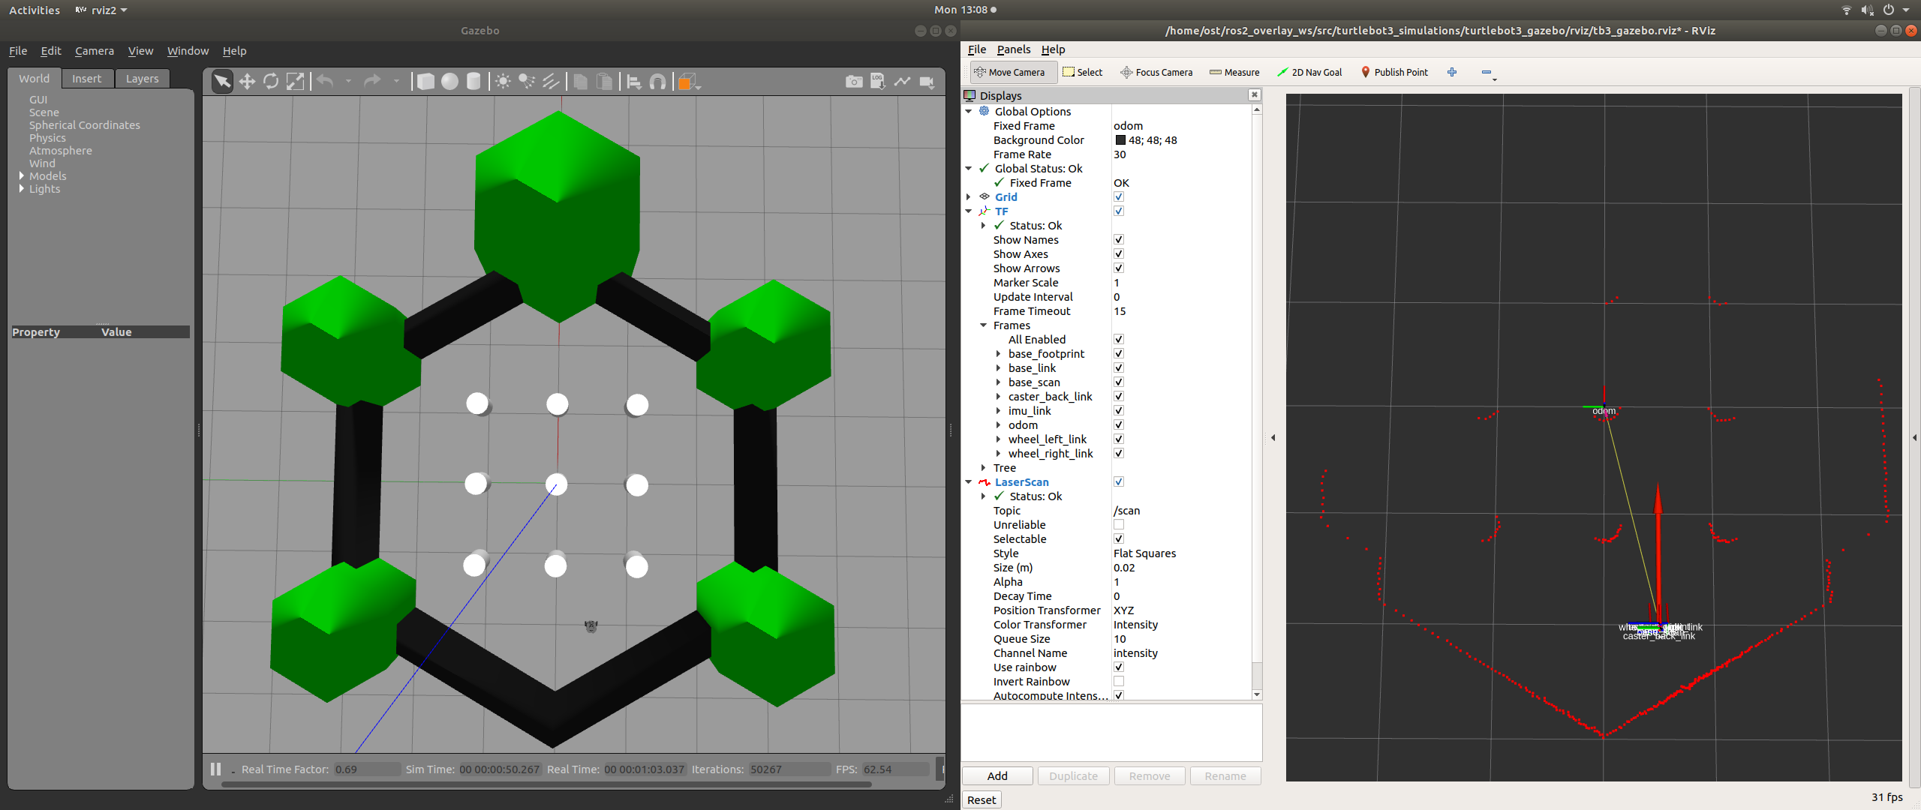Add a point light from toolbar
The image size is (1921, 810).
[503, 82]
